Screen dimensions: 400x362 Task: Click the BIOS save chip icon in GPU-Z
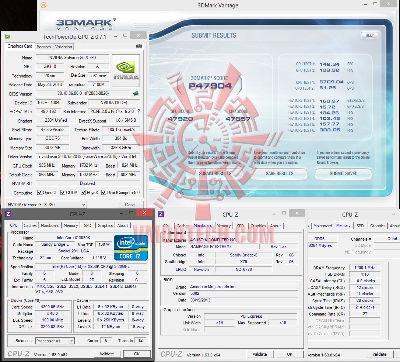136,93
